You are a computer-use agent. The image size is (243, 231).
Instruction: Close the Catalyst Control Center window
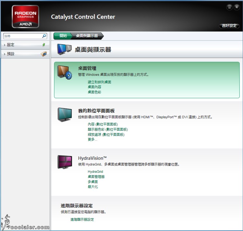(x=237, y=7)
